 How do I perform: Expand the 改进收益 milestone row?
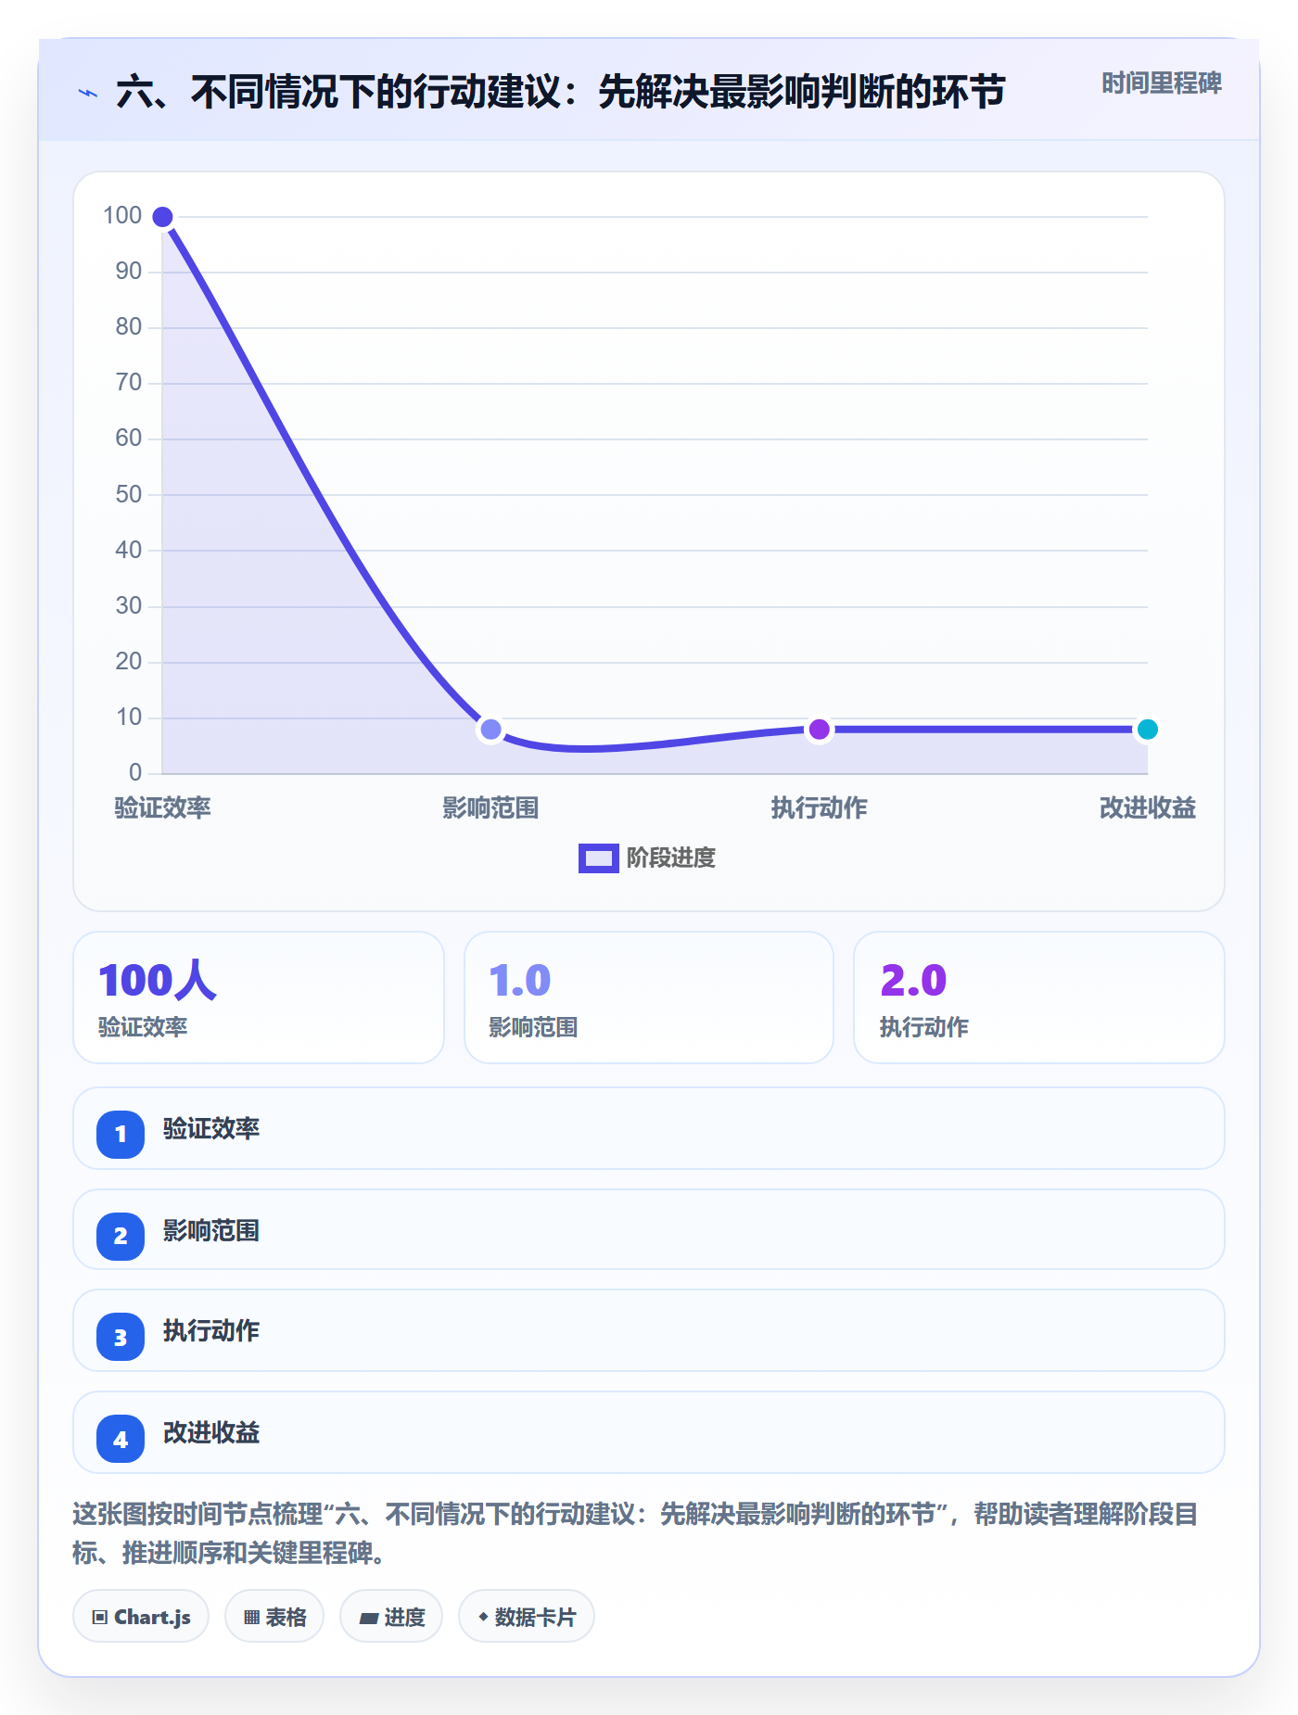pyautogui.click(x=649, y=1432)
